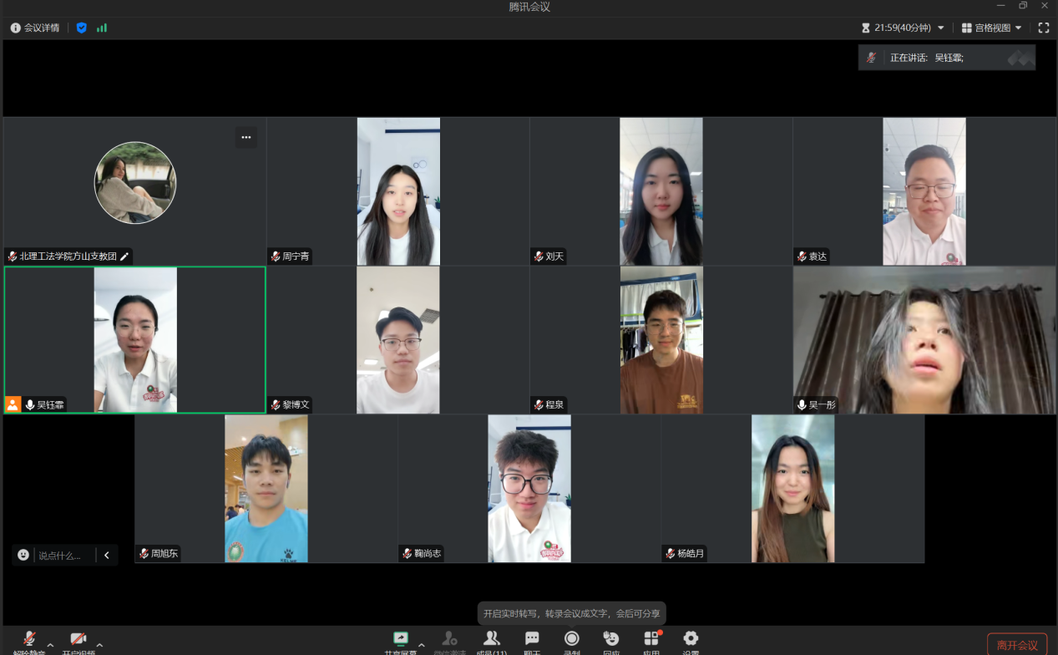Open 会议详情 meeting details
Screen dimensions: 1058x655
35,28
